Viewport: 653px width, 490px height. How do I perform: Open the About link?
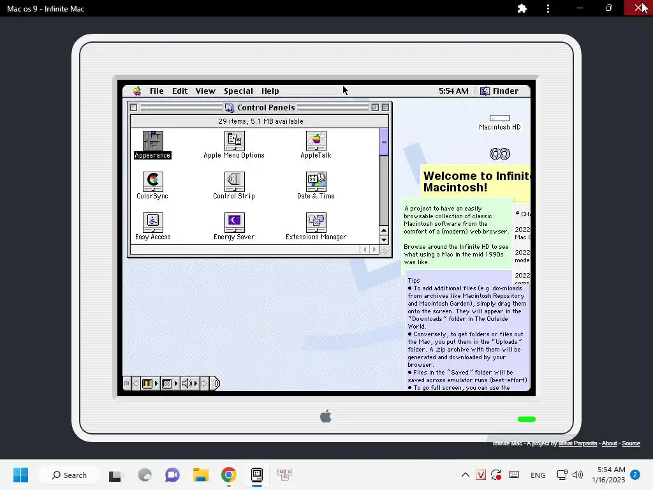609,443
